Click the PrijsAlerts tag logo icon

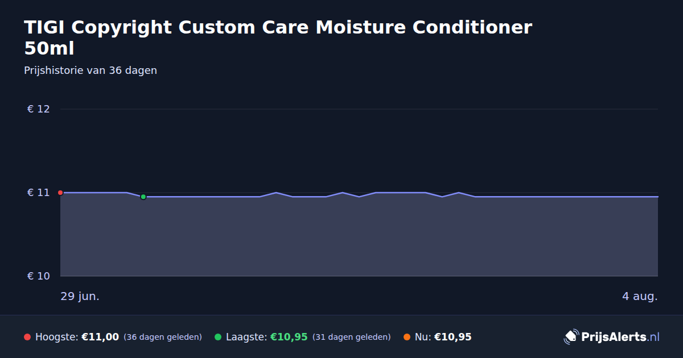point(571,337)
